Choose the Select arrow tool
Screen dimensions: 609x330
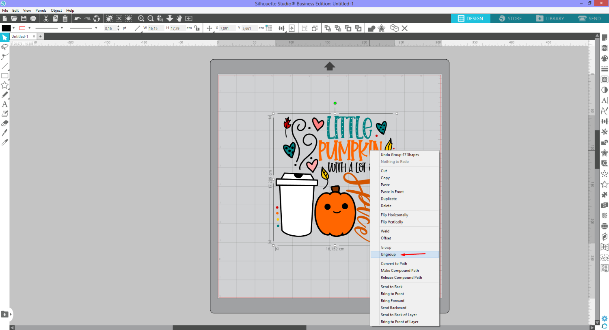coord(4,37)
